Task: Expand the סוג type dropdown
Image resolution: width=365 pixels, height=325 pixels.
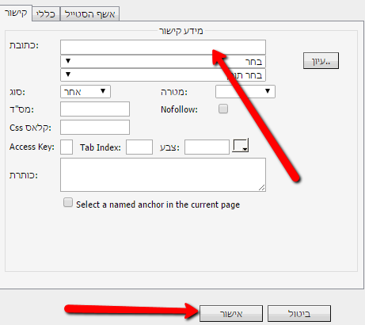Action: click(86, 92)
